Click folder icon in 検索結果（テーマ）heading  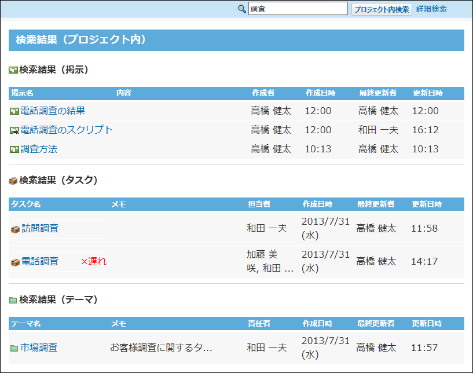[13, 300]
